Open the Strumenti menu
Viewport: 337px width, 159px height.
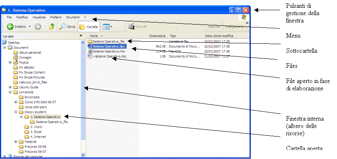[x=73, y=17]
